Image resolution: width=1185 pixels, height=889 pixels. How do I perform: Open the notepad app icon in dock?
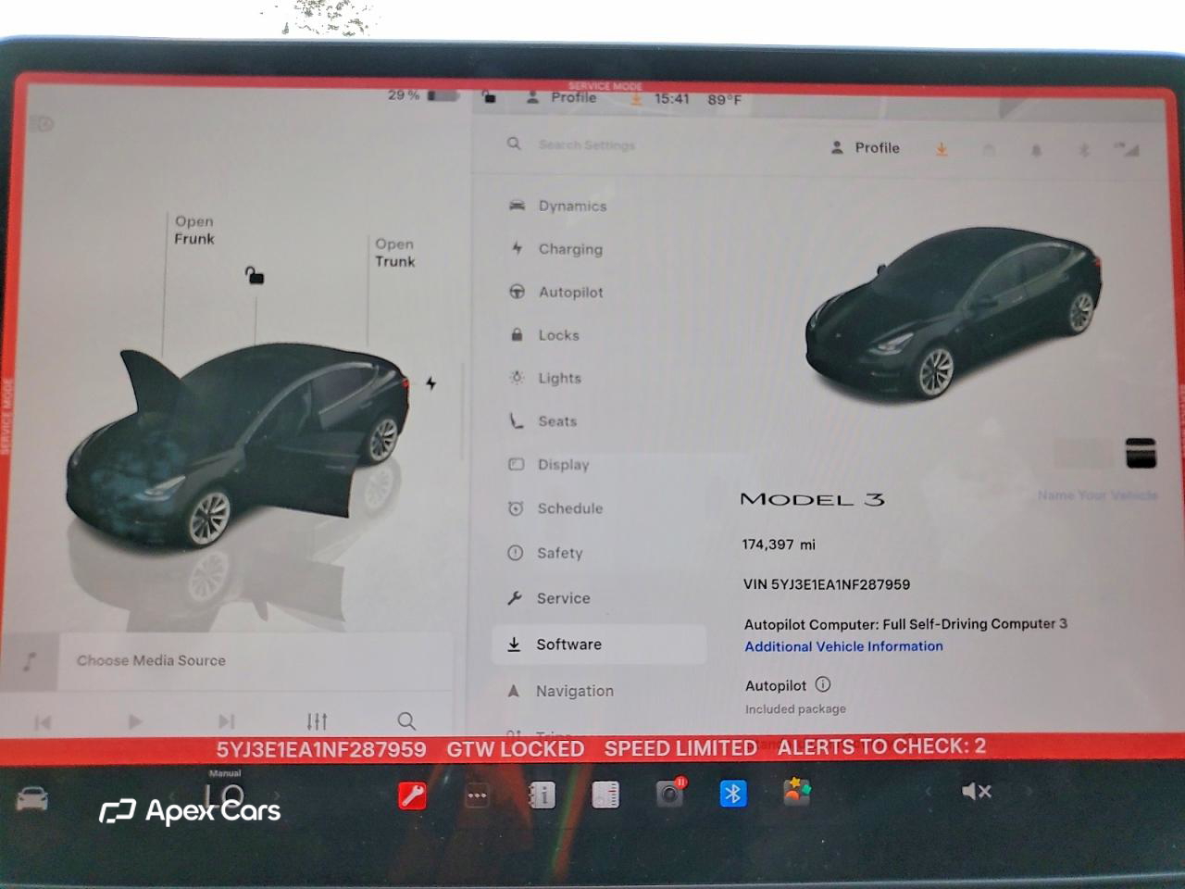pos(605,795)
